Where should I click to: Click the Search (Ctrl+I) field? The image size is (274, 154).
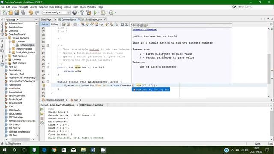pyautogui.click(x=253, y=7)
